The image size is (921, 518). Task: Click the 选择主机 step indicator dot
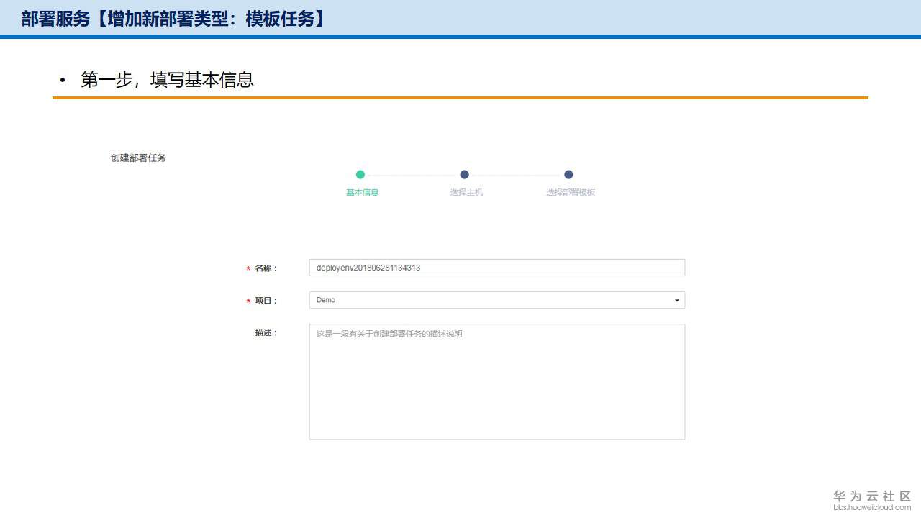[x=464, y=174]
